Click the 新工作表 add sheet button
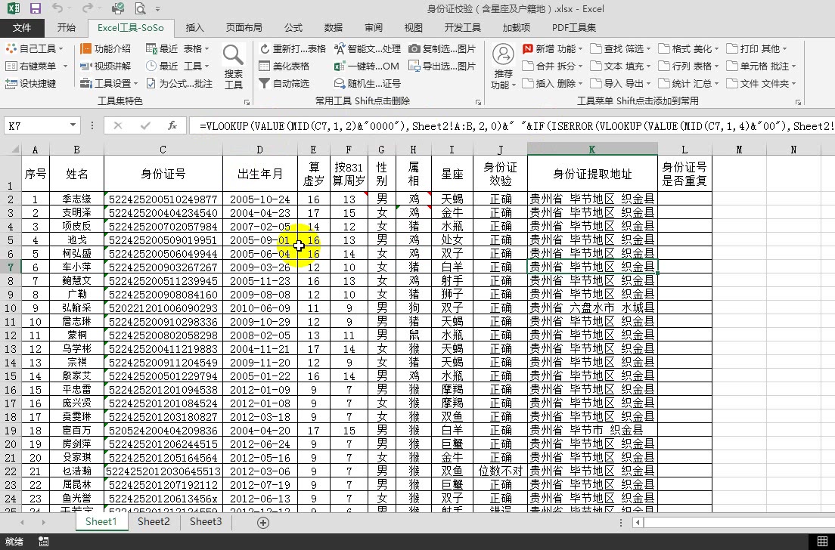The height and width of the screenshot is (550, 835). coord(263,521)
